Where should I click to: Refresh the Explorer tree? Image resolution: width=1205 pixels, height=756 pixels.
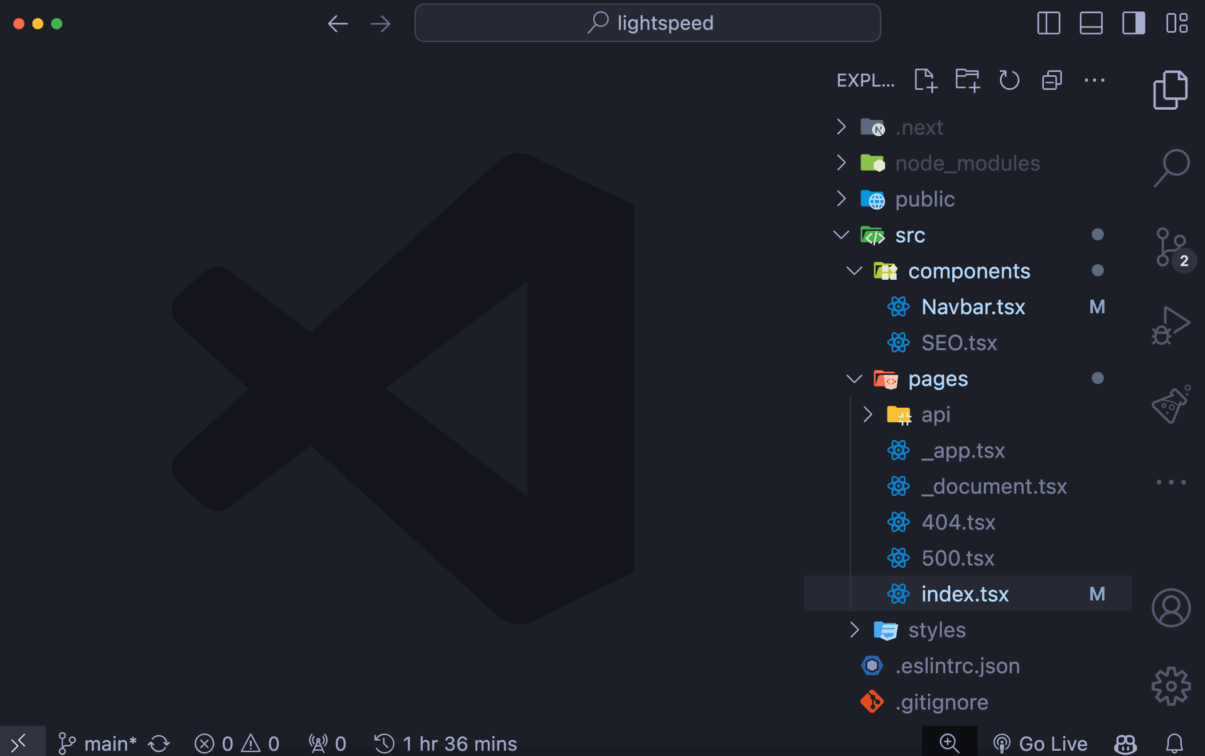point(1009,80)
